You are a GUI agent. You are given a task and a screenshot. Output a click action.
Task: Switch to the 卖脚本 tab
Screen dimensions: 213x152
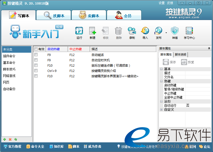click(x=89, y=15)
